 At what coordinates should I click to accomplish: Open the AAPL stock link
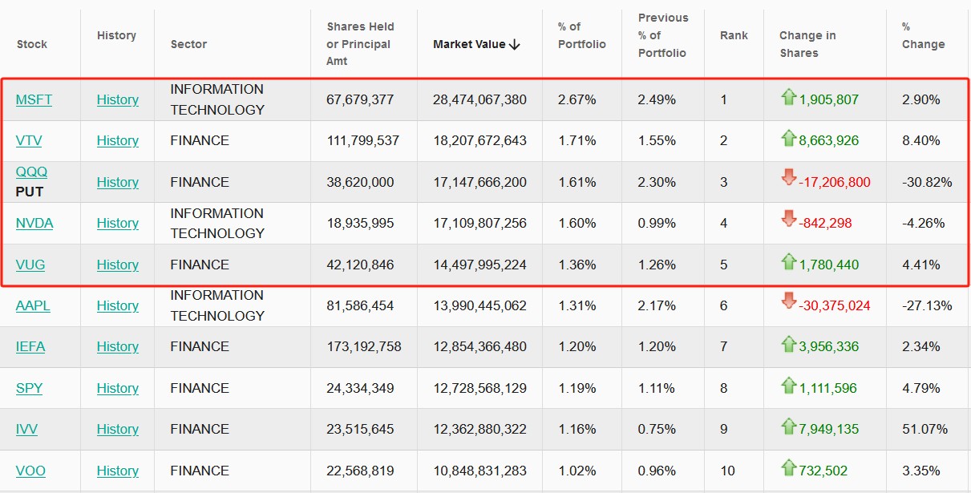point(34,305)
